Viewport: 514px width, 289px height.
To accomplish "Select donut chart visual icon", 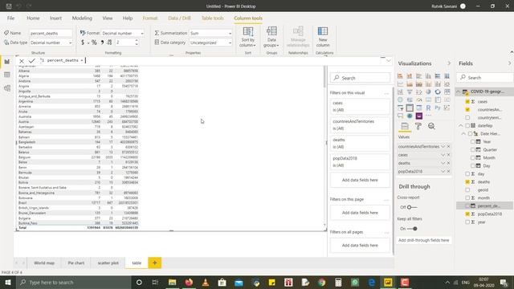I will 438,92.
